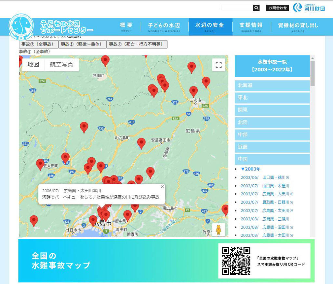Click the map pin near 三次市

coord(193,91)
